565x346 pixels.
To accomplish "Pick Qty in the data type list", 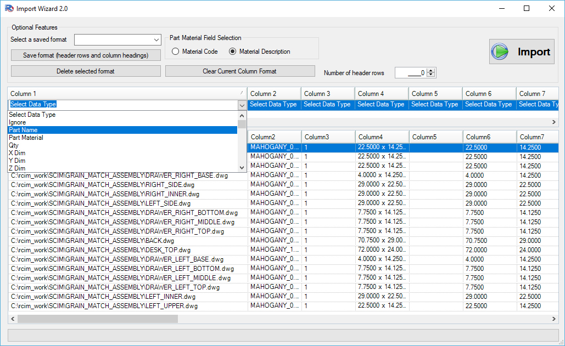I will point(14,145).
